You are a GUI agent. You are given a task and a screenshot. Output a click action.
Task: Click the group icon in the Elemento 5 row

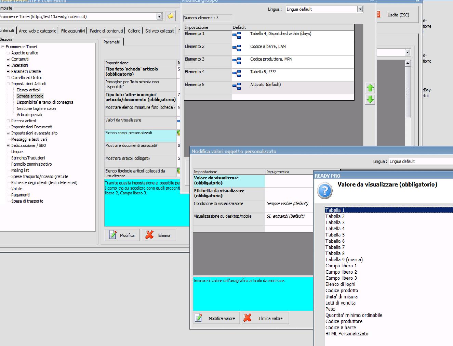tap(237, 86)
